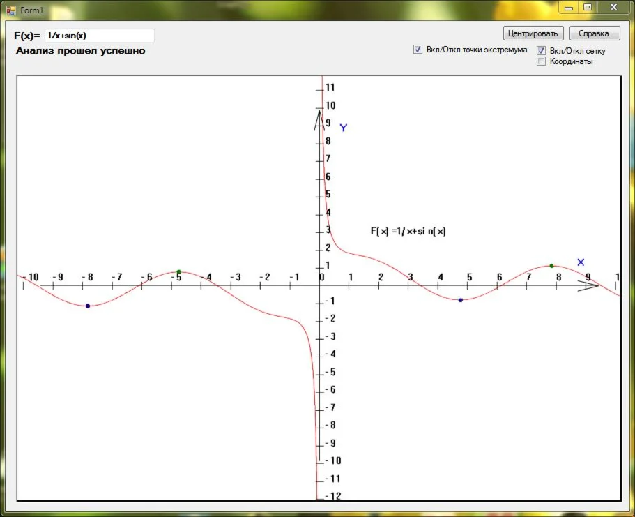Click the blue Y axis label

(343, 128)
